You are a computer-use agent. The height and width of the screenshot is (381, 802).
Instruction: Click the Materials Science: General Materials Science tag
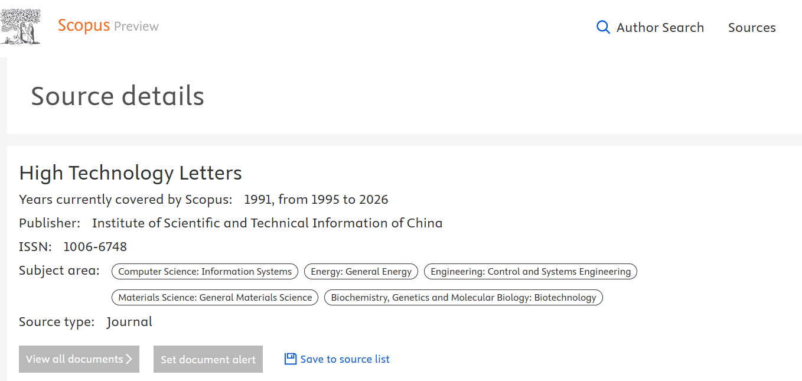click(x=215, y=298)
